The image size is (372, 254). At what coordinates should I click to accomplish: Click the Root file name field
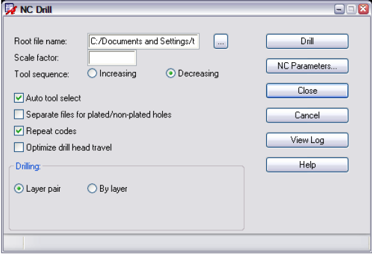point(143,41)
